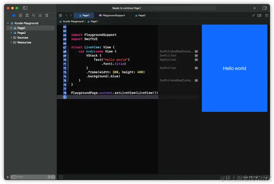Toggle recent files filter clock icon
This screenshot has width=274, height=184.
pyautogui.click(x=49, y=177)
